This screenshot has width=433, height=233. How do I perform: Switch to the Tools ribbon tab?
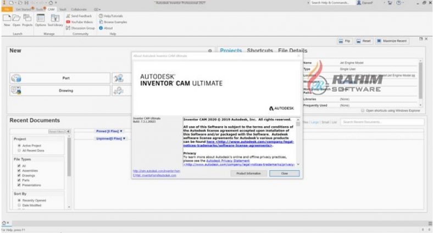tap(40, 9)
